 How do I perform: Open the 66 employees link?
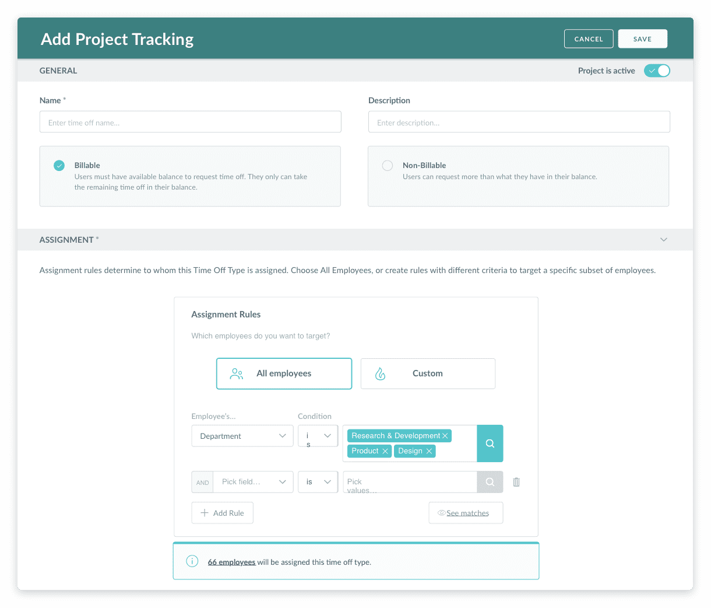pyautogui.click(x=231, y=561)
